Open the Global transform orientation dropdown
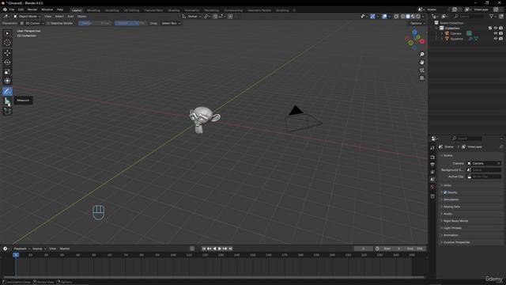Image resolution: width=506 pixels, height=285 pixels. pyautogui.click(x=191, y=16)
